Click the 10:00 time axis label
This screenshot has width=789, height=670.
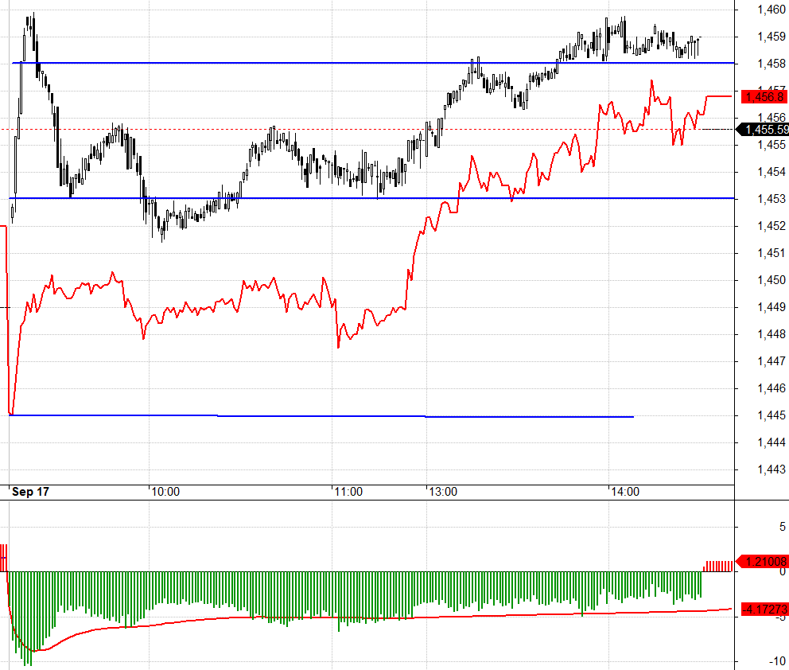165,492
